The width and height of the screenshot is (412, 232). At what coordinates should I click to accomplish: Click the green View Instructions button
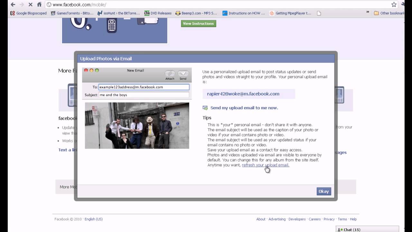(198, 24)
